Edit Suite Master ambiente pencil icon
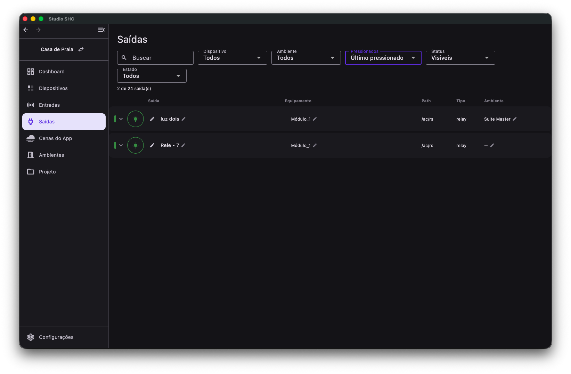Image resolution: width=571 pixels, height=374 pixels. click(x=515, y=119)
